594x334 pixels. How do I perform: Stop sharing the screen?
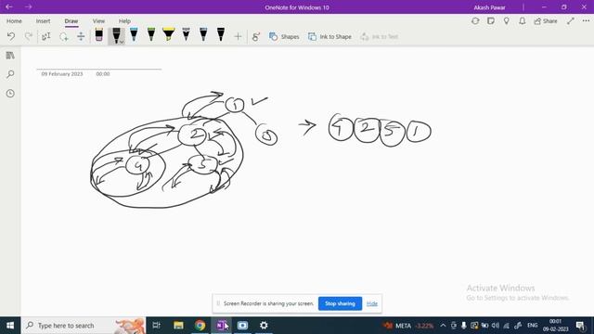coord(340,303)
